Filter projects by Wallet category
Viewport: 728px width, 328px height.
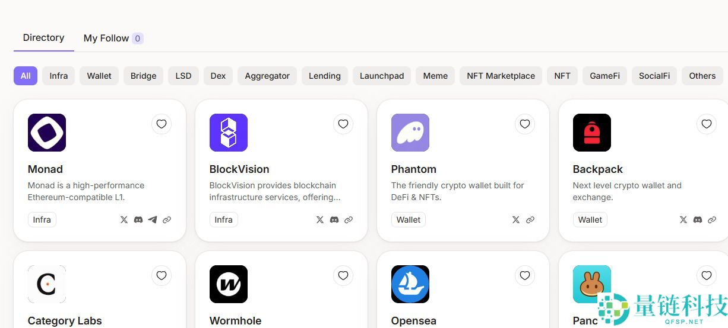tap(99, 76)
